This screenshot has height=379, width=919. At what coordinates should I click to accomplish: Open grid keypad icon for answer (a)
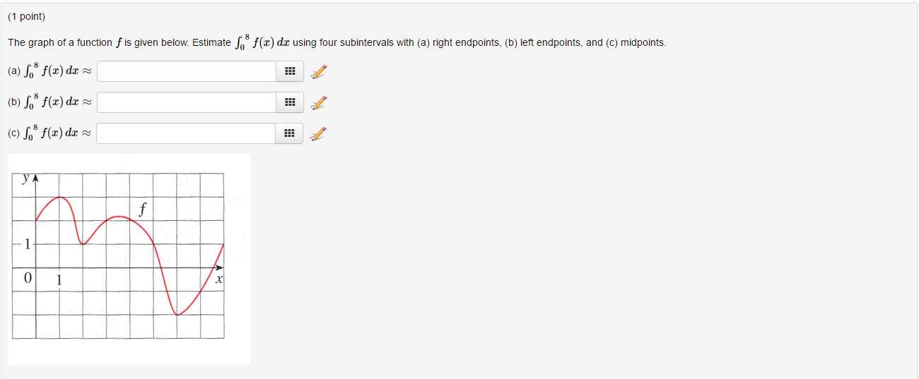(288, 71)
